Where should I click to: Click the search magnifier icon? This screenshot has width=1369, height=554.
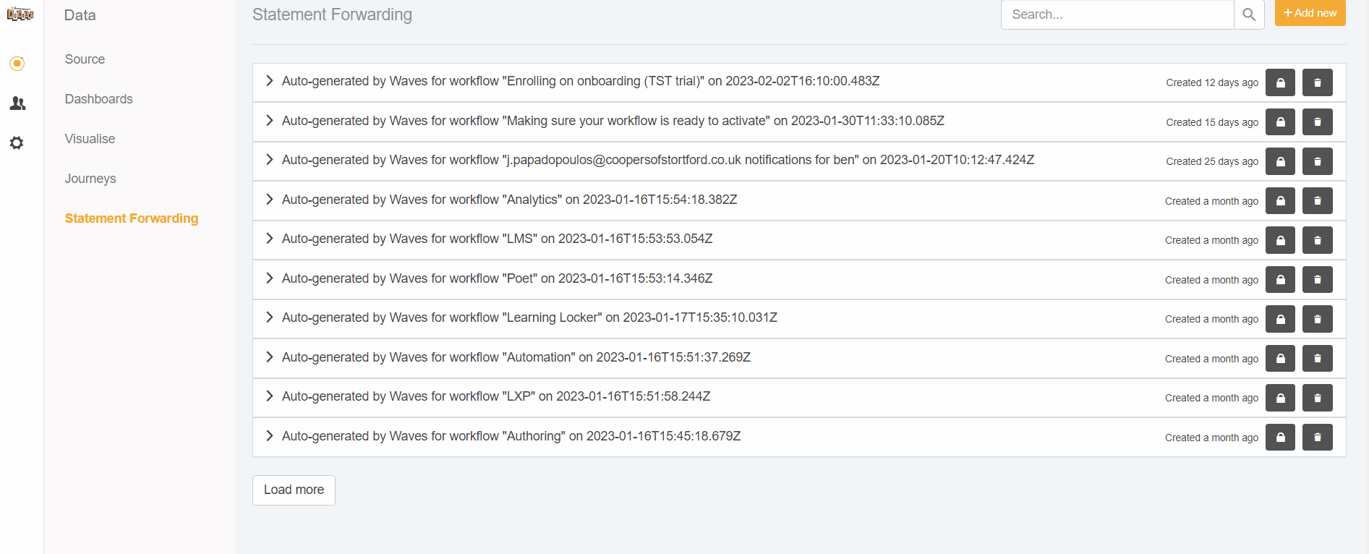pos(1248,14)
